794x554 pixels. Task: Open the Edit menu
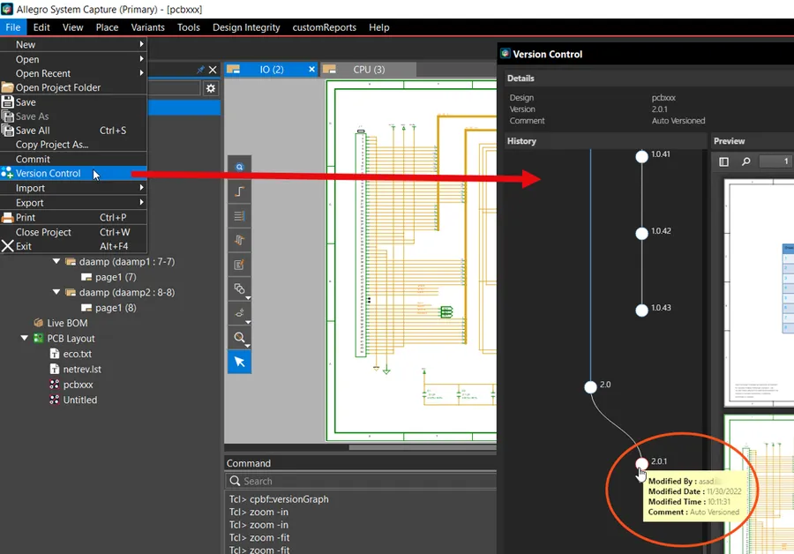41,27
